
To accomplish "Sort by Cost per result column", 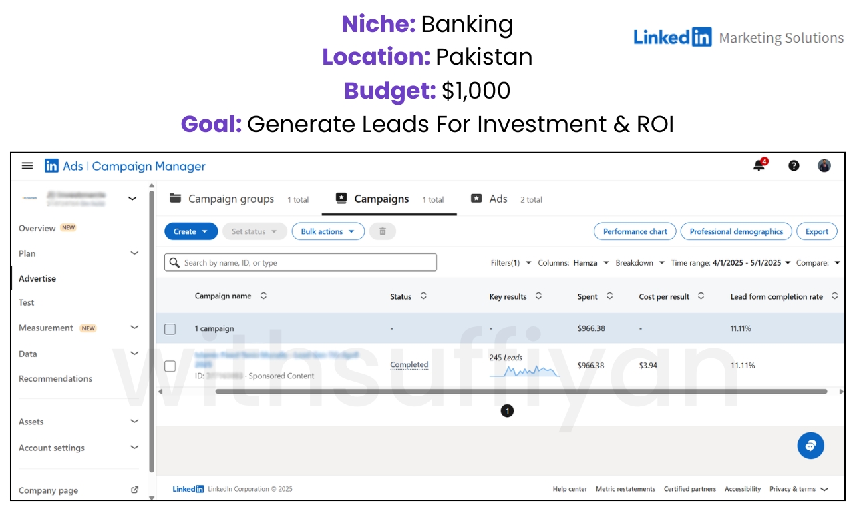I will [x=701, y=296].
